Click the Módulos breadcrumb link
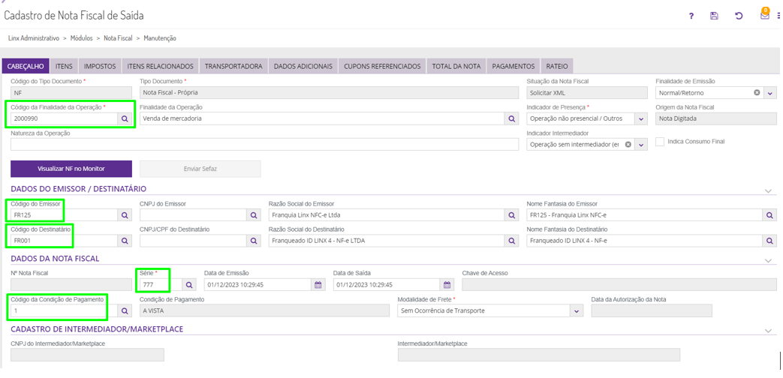783x378 pixels. [82, 38]
